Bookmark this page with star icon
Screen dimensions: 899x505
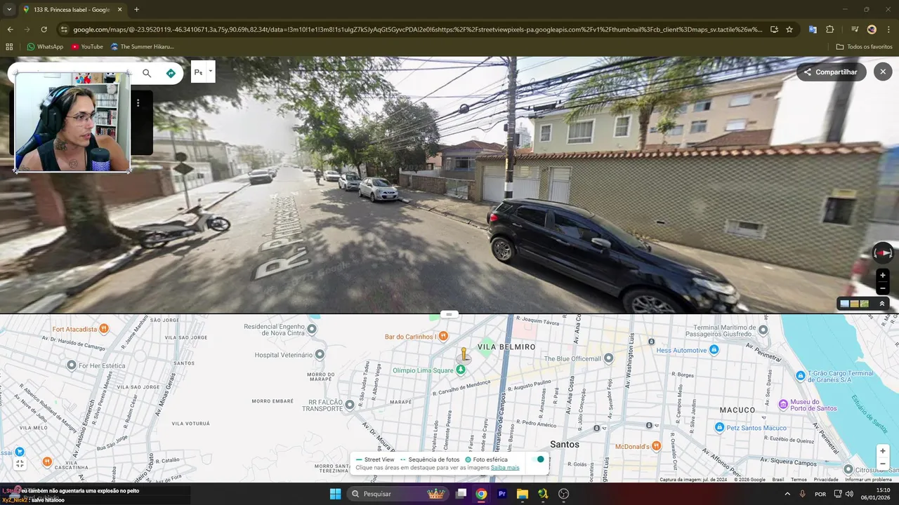point(789,29)
